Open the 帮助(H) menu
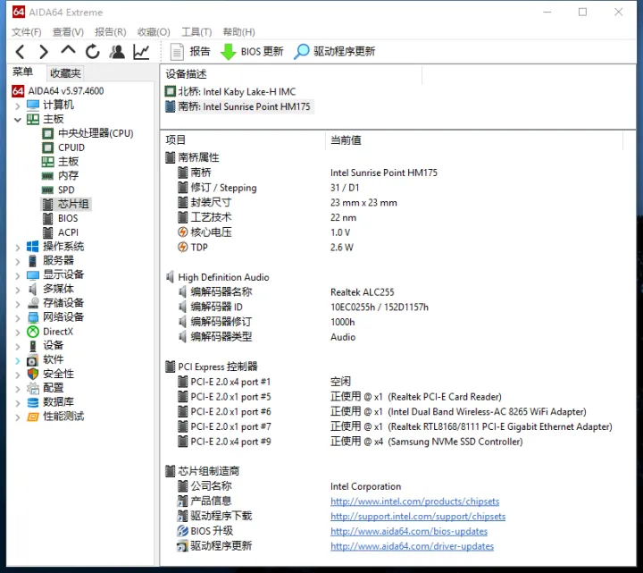Viewport: 643px width, 573px height. click(238, 32)
